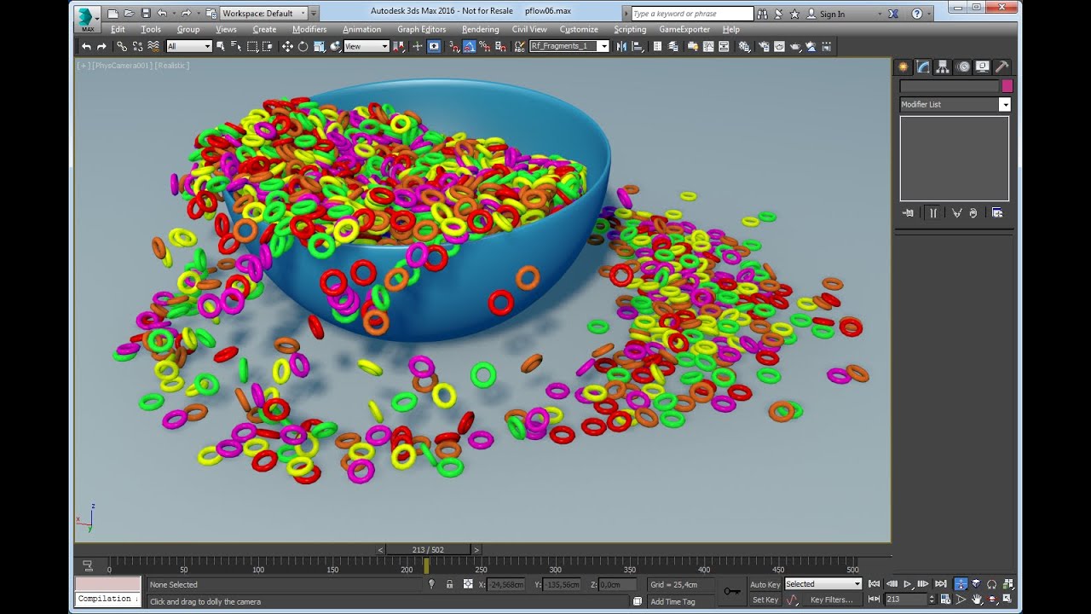Click the favorites star icon

[x=794, y=14]
